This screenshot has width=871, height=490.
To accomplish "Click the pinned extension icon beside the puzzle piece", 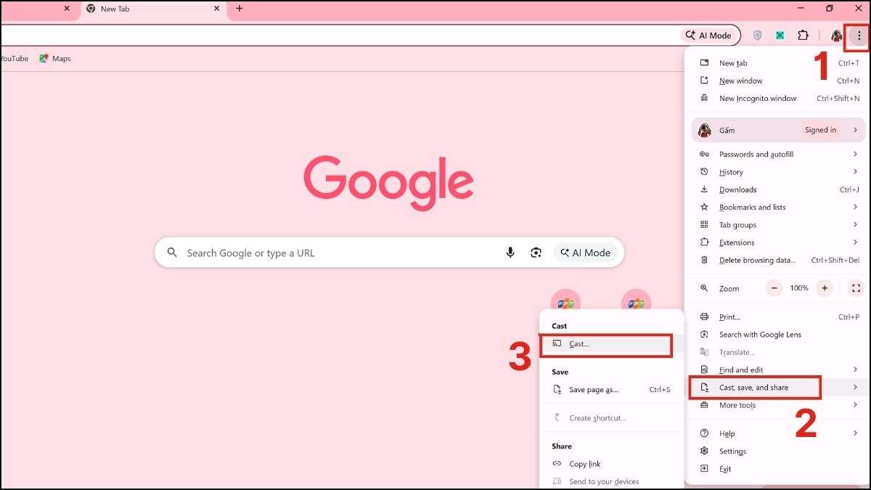I will (780, 35).
